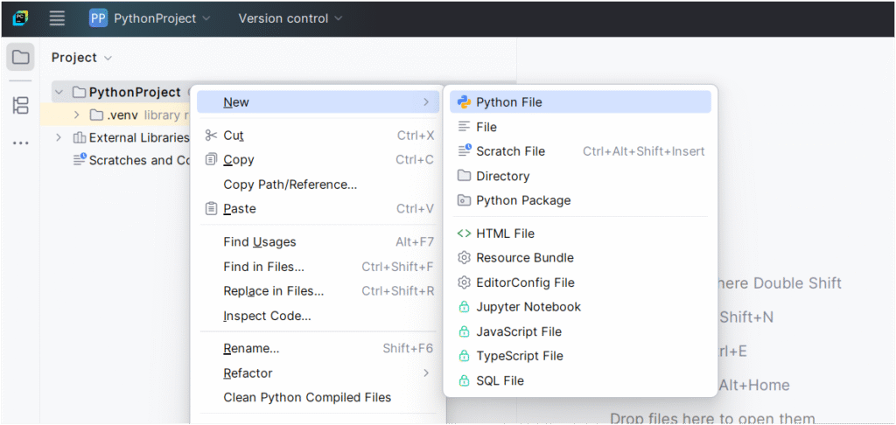This screenshot has width=896, height=425.
Task: Select Find Usages menu entry
Action: (x=318, y=242)
